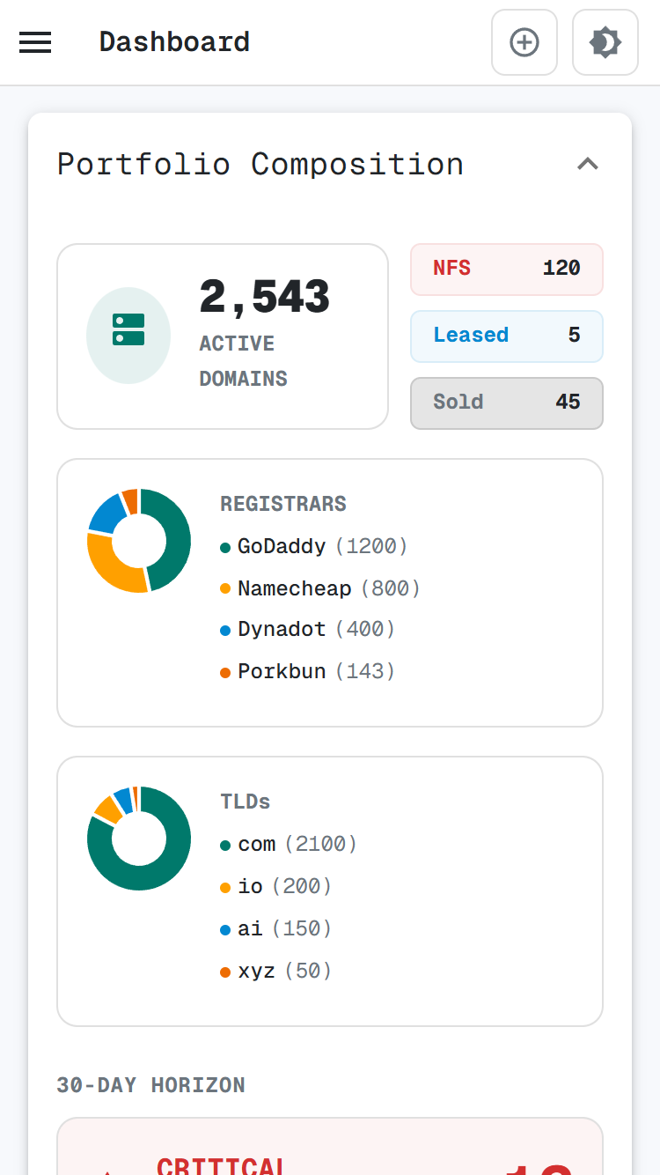The height and width of the screenshot is (1175, 660).
Task: Click the xyz orange legend dot
Action: tap(225, 972)
